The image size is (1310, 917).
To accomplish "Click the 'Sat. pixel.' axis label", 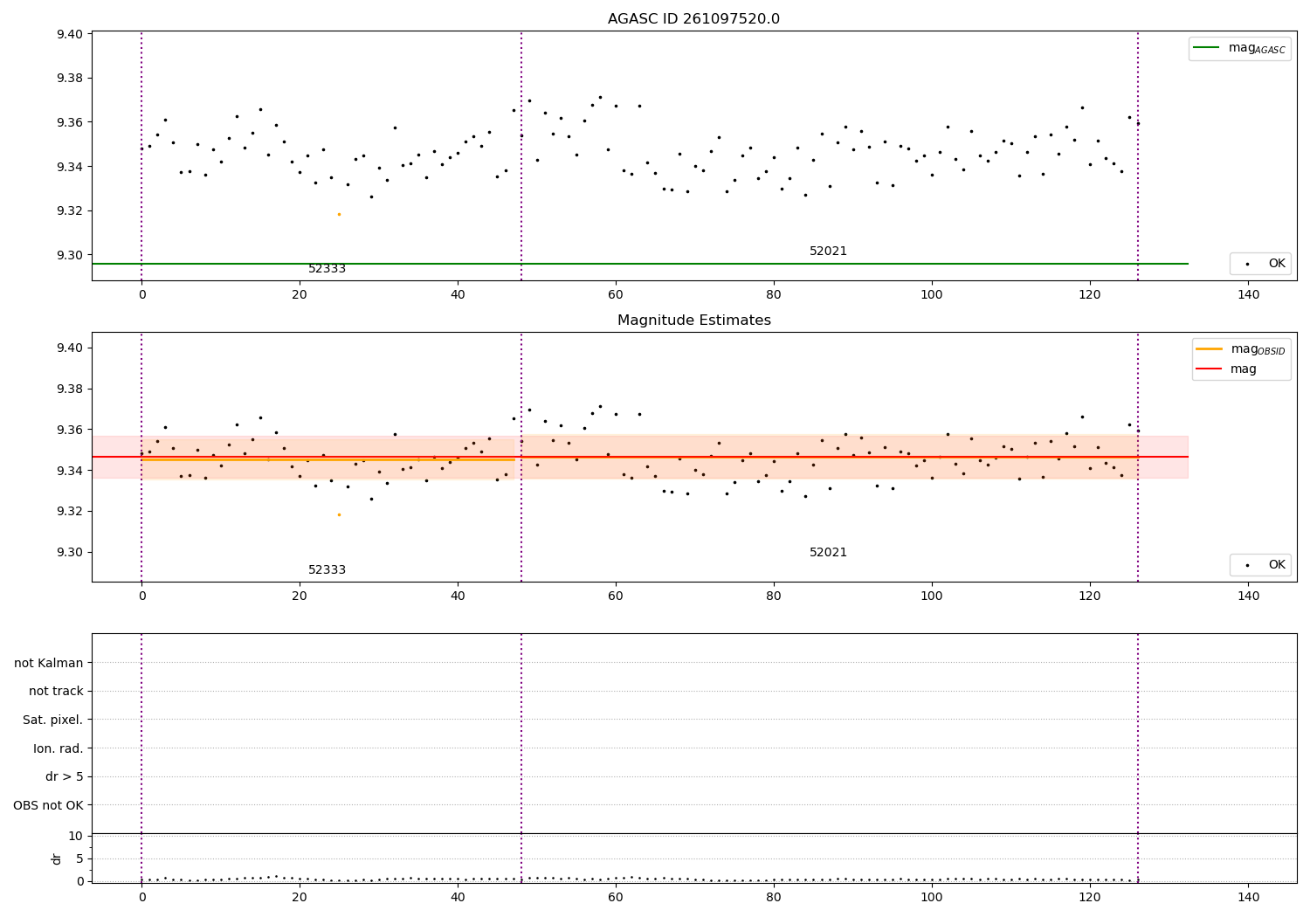I will [x=53, y=720].
